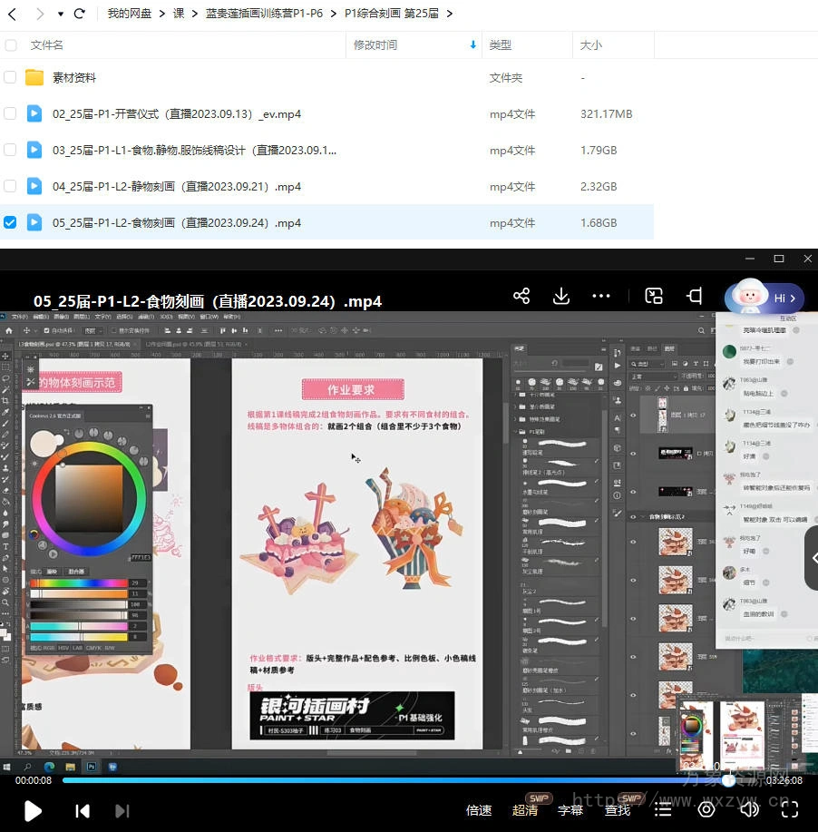The width and height of the screenshot is (818, 832).
Task: Open the playlist icon in player controls
Action: pos(664,809)
